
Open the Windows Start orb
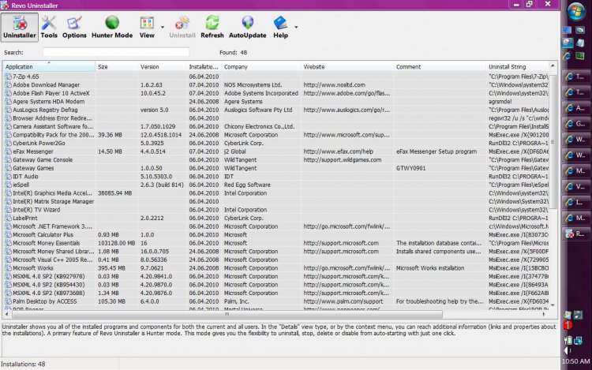tap(575, 12)
